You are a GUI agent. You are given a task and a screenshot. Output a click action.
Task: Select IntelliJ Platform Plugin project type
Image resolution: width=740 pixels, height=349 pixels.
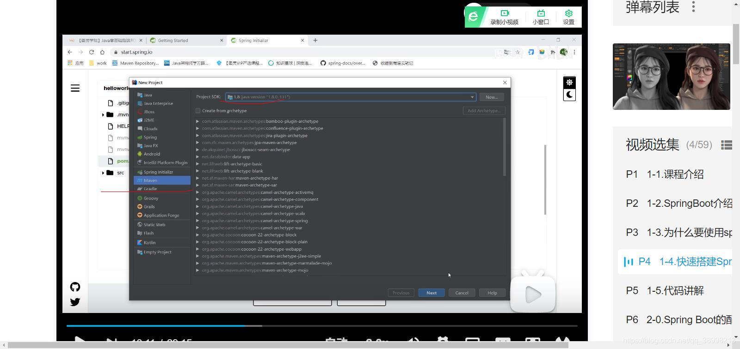coord(162,162)
